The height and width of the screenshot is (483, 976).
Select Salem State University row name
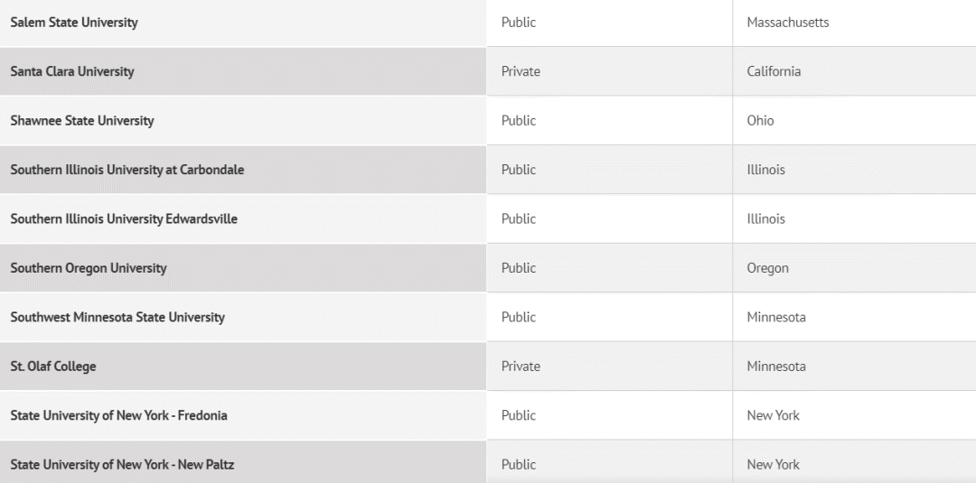point(74,23)
